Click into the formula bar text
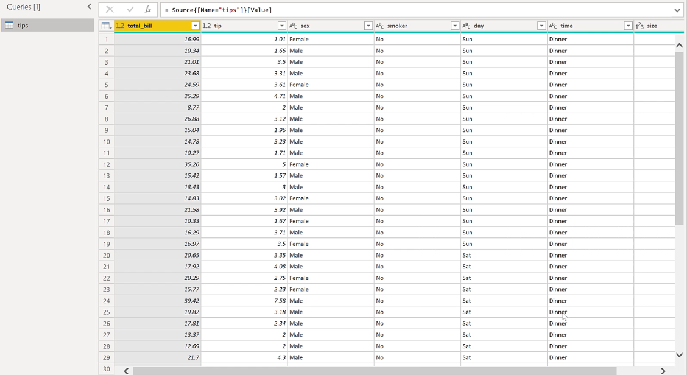Viewport: 687px width, 375px height. (218, 10)
